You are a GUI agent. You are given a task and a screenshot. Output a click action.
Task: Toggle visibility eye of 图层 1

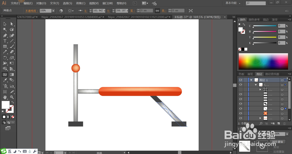(241, 80)
